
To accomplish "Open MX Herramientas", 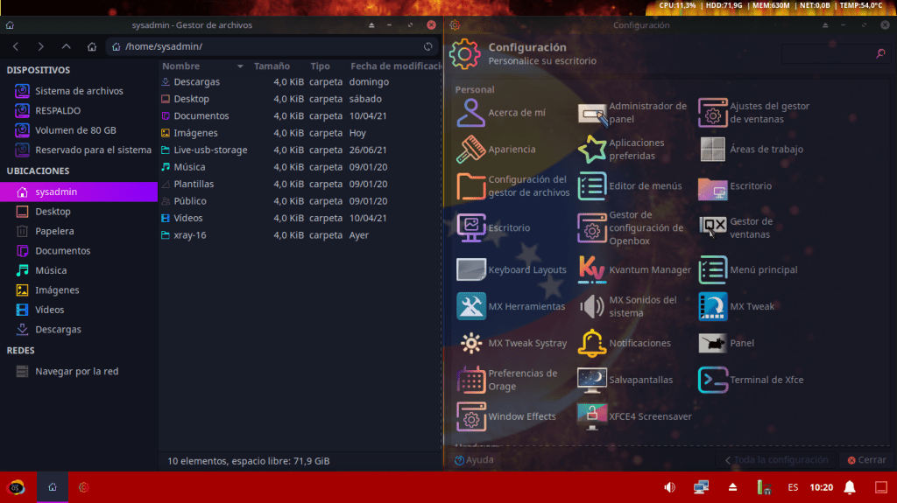I will tap(471, 306).
